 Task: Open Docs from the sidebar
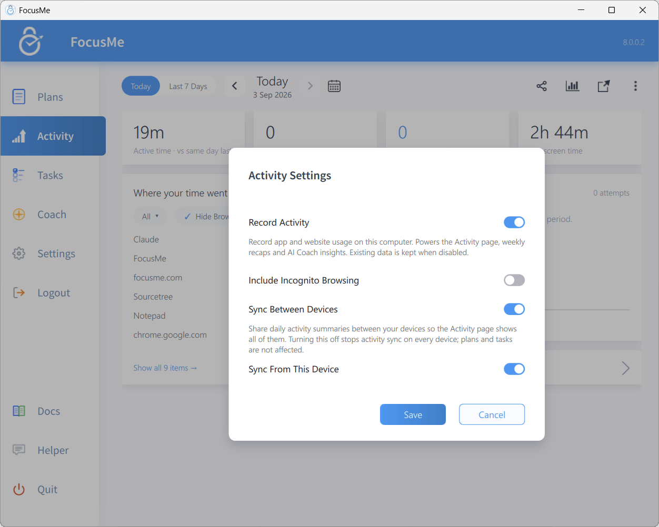point(36,411)
